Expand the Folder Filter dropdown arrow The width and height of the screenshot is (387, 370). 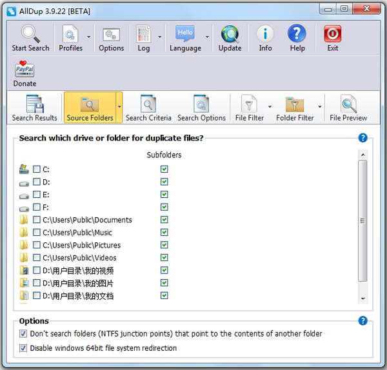point(320,107)
